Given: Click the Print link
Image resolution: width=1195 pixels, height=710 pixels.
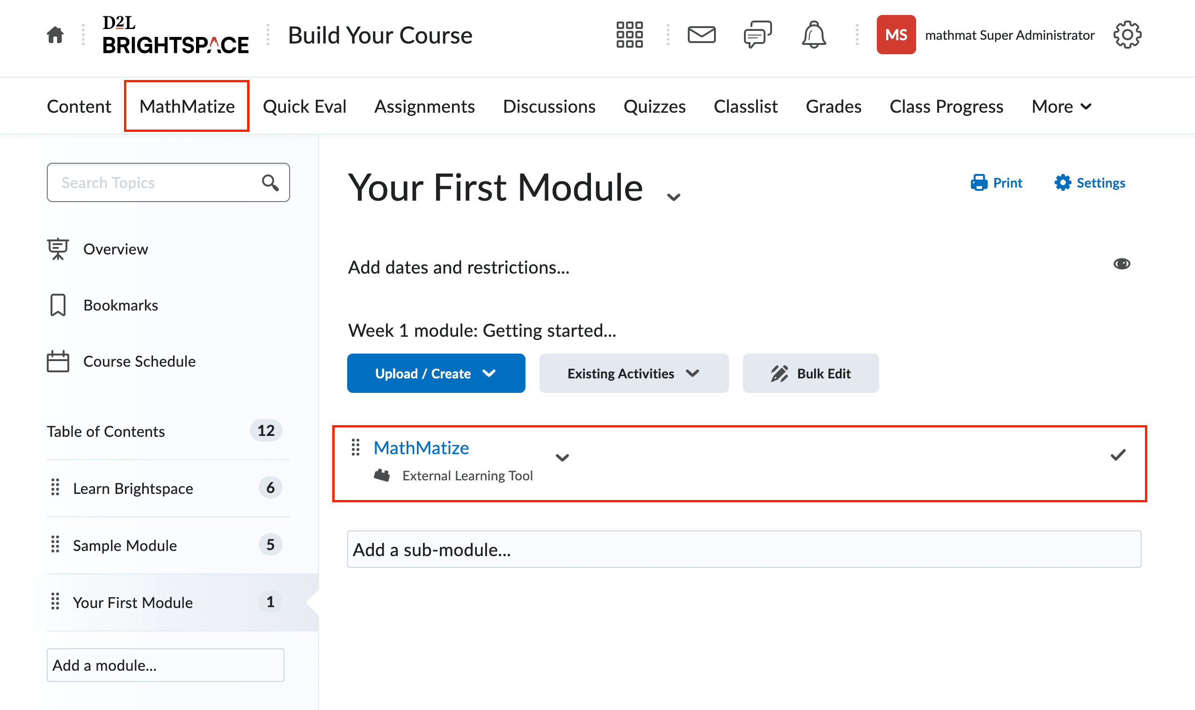Looking at the screenshot, I should [x=997, y=183].
